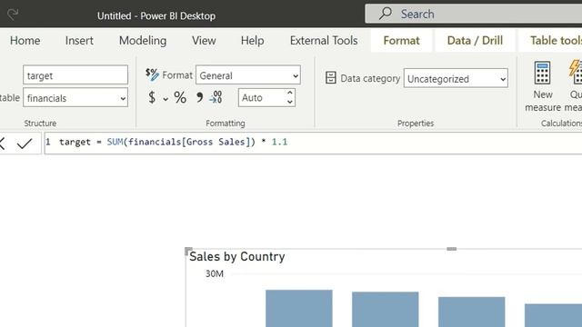
Task: Click the 30M axis label
Action: click(215, 274)
